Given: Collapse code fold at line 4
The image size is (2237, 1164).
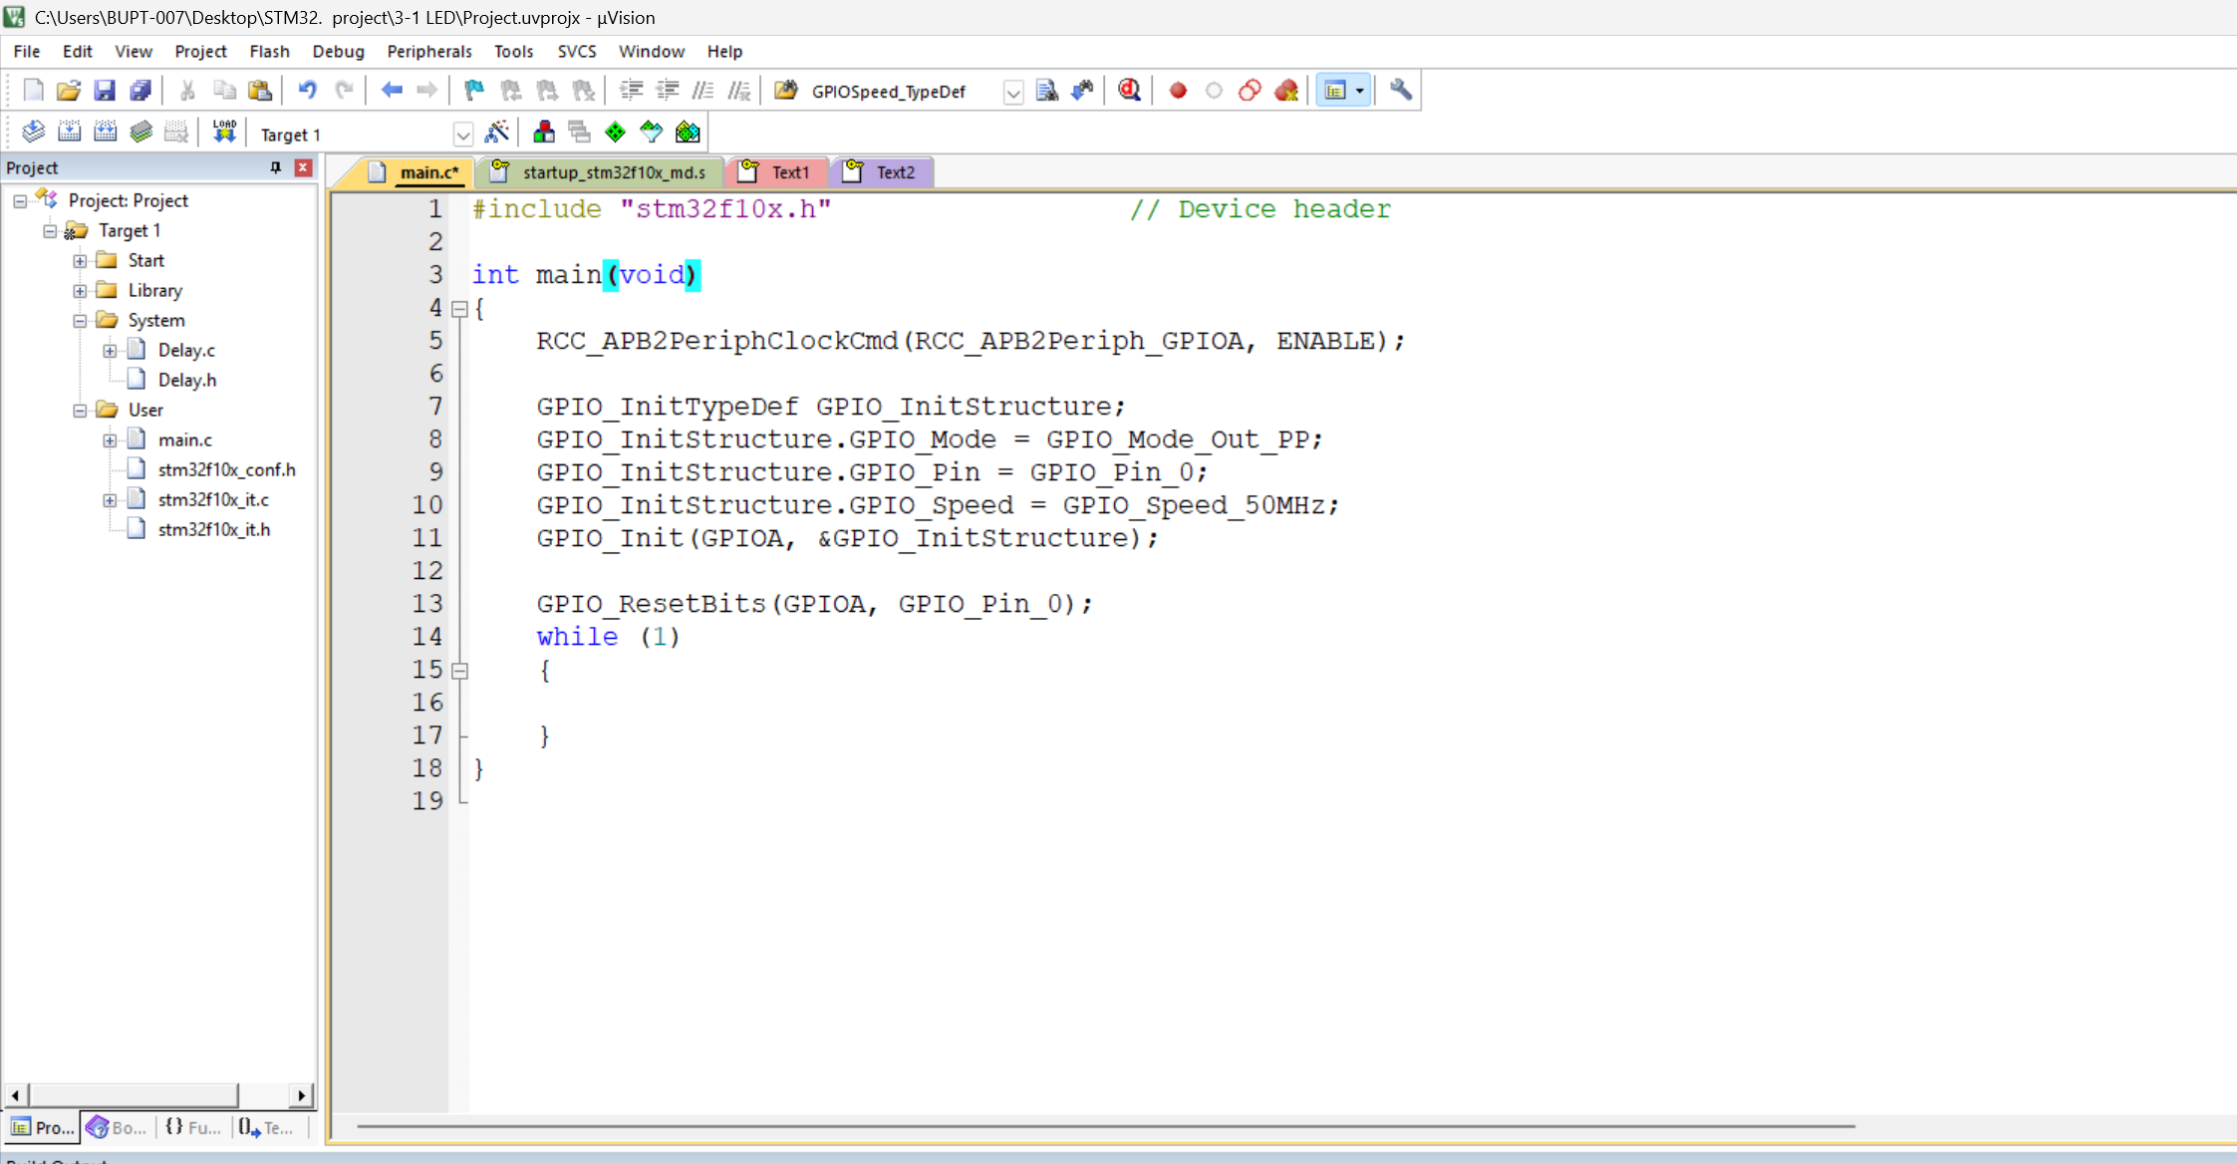Looking at the screenshot, I should [459, 309].
